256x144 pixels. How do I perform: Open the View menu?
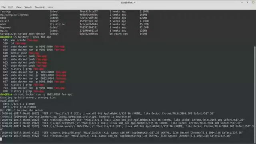click(19, 7)
